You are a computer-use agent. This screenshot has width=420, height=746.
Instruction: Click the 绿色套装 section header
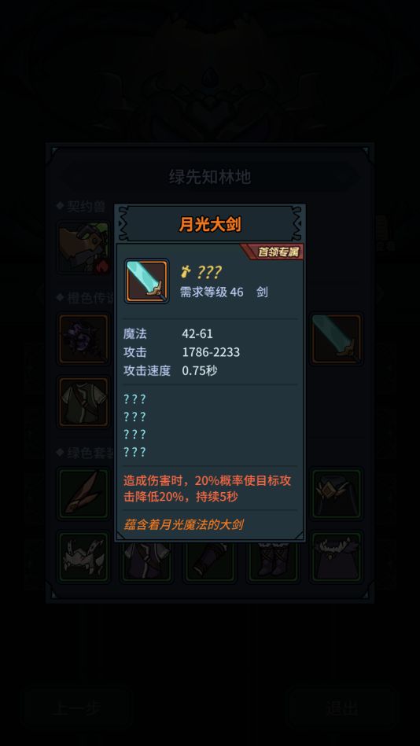(x=86, y=454)
